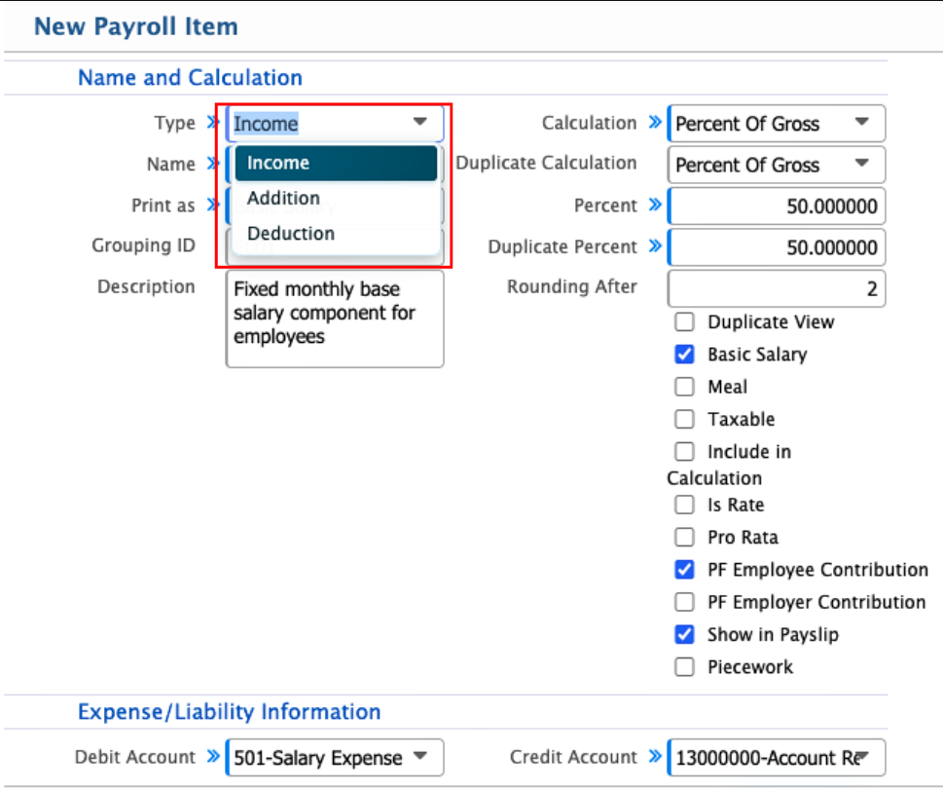Toggle the Include in Calculation checkbox

point(685,452)
